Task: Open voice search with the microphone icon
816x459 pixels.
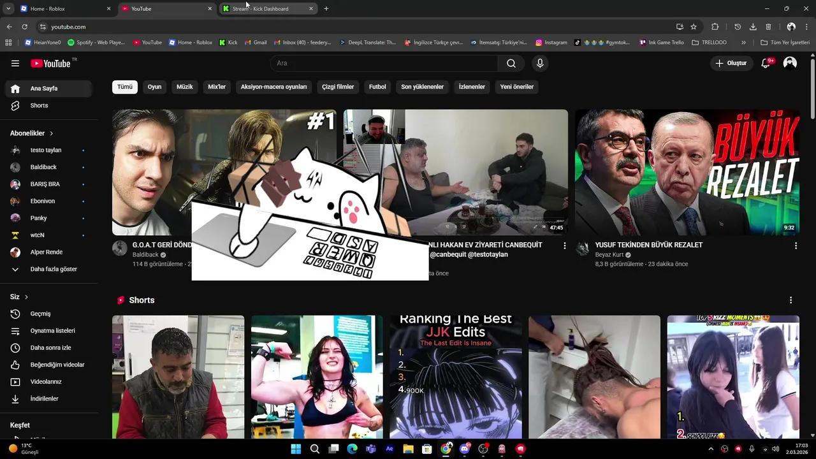Action: 539,63
